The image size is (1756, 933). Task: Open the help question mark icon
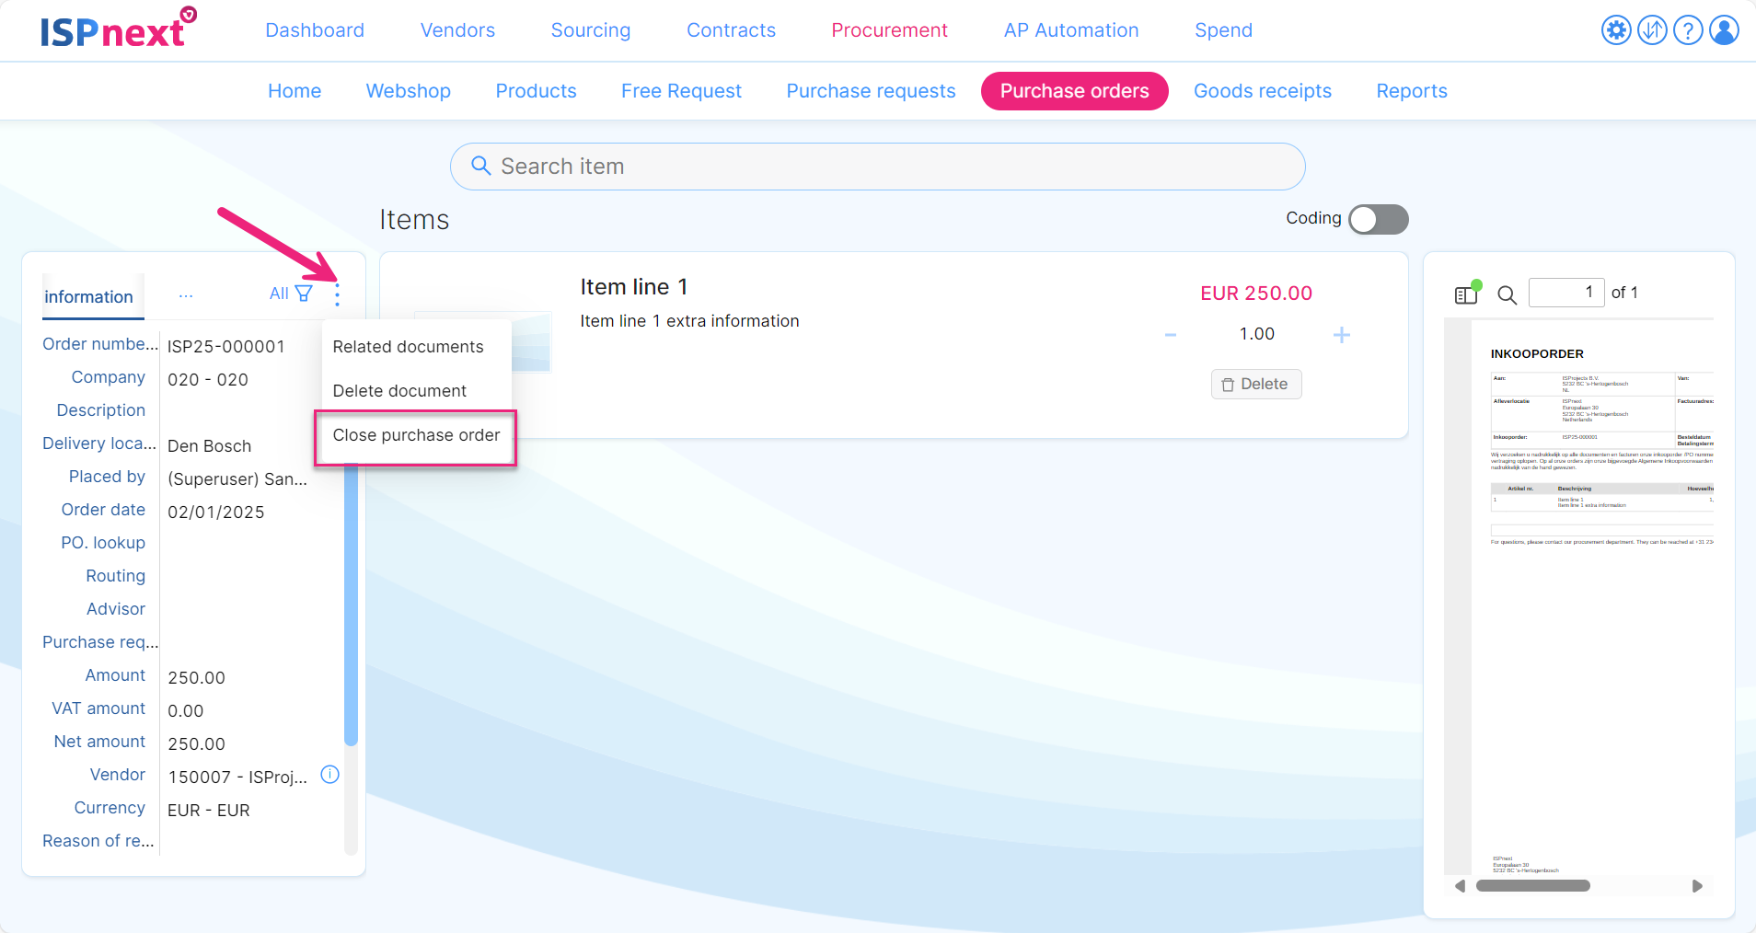[1688, 30]
